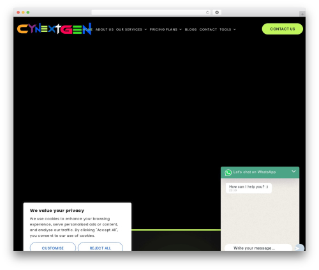Click the Customise cookies button
Screen dimensions: 319x270
(53, 247)
